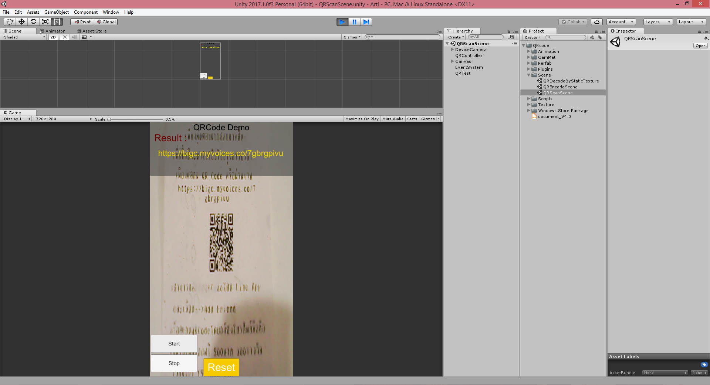This screenshot has width=710, height=385.
Task: Open 720x1280 resolution dropdown
Action: (64, 119)
